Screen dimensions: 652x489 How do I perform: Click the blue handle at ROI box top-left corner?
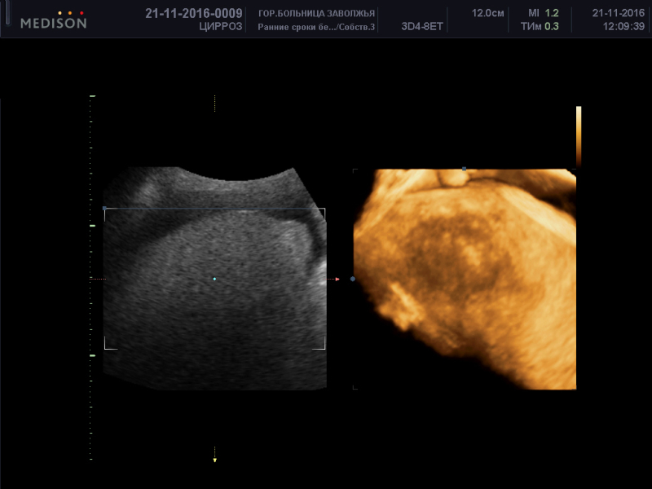104,209
